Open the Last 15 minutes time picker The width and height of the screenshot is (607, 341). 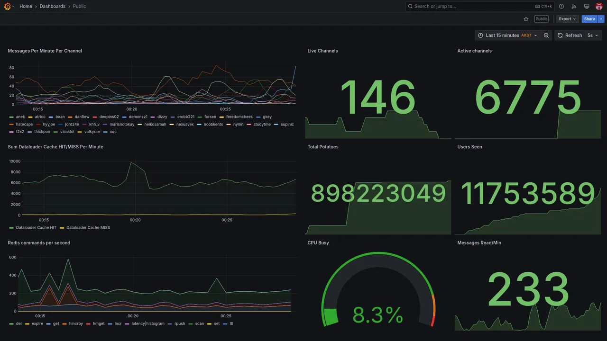[x=507, y=36]
